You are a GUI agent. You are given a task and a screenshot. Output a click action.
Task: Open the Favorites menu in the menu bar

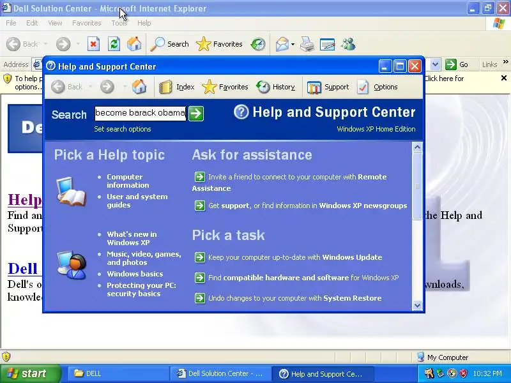pyautogui.click(x=87, y=23)
